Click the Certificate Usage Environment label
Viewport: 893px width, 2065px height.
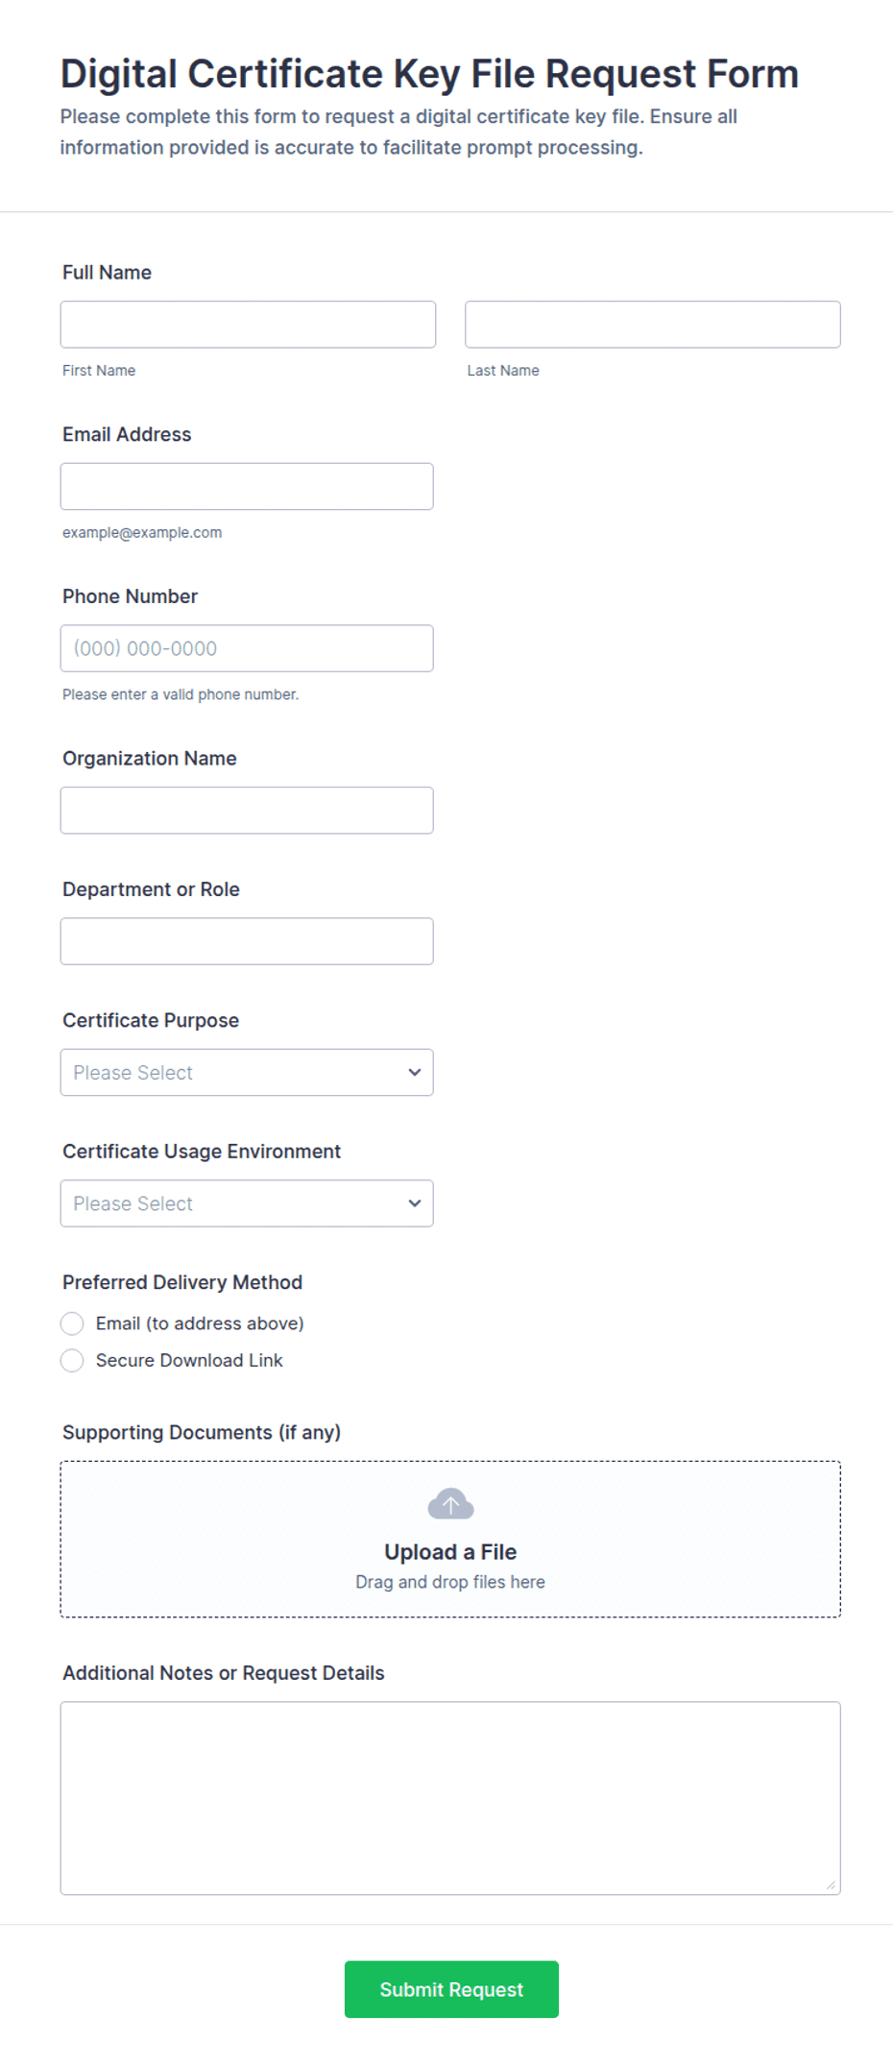click(x=202, y=1152)
